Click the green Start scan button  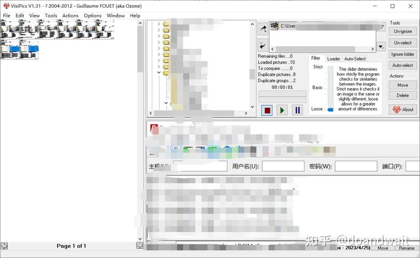(282, 110)
